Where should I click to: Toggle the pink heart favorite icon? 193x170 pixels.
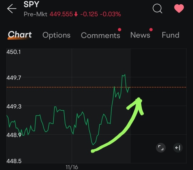pos(179,8)
